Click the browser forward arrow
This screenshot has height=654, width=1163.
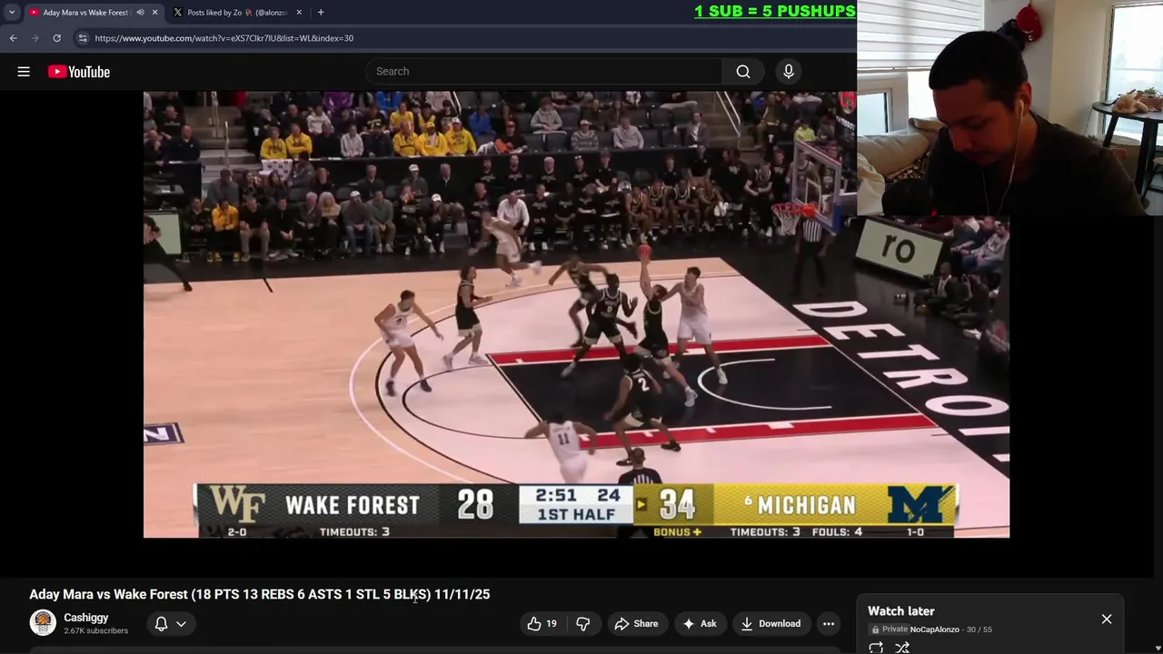coord(35,38)
